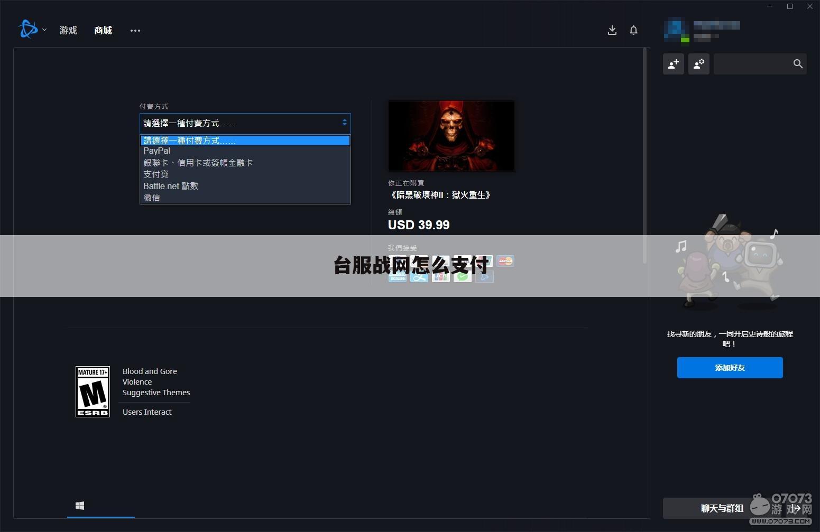Click the 《暗黑破壞神II：獄火重生》 title text

pos(441,195)
